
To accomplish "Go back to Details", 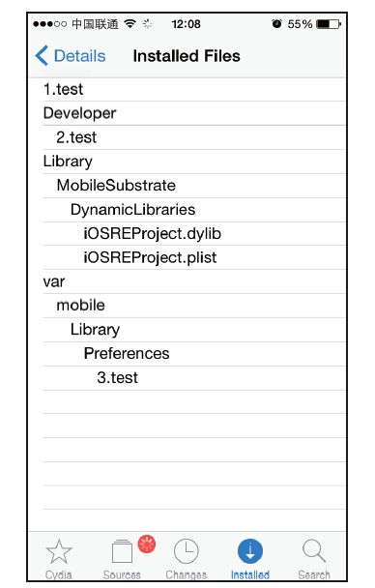I will (x=70, y=56).
